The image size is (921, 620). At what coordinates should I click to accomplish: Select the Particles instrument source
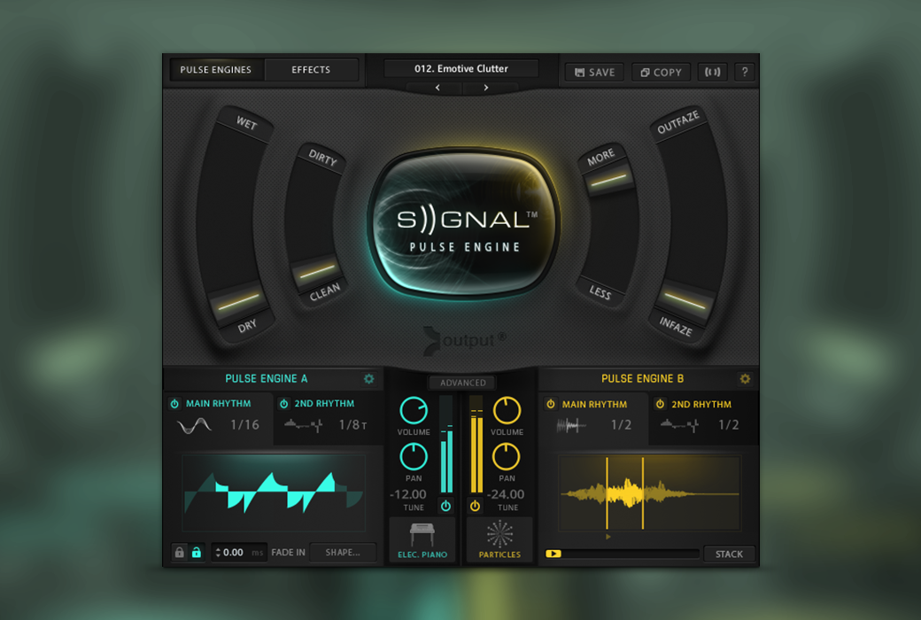tap(499, 540)
